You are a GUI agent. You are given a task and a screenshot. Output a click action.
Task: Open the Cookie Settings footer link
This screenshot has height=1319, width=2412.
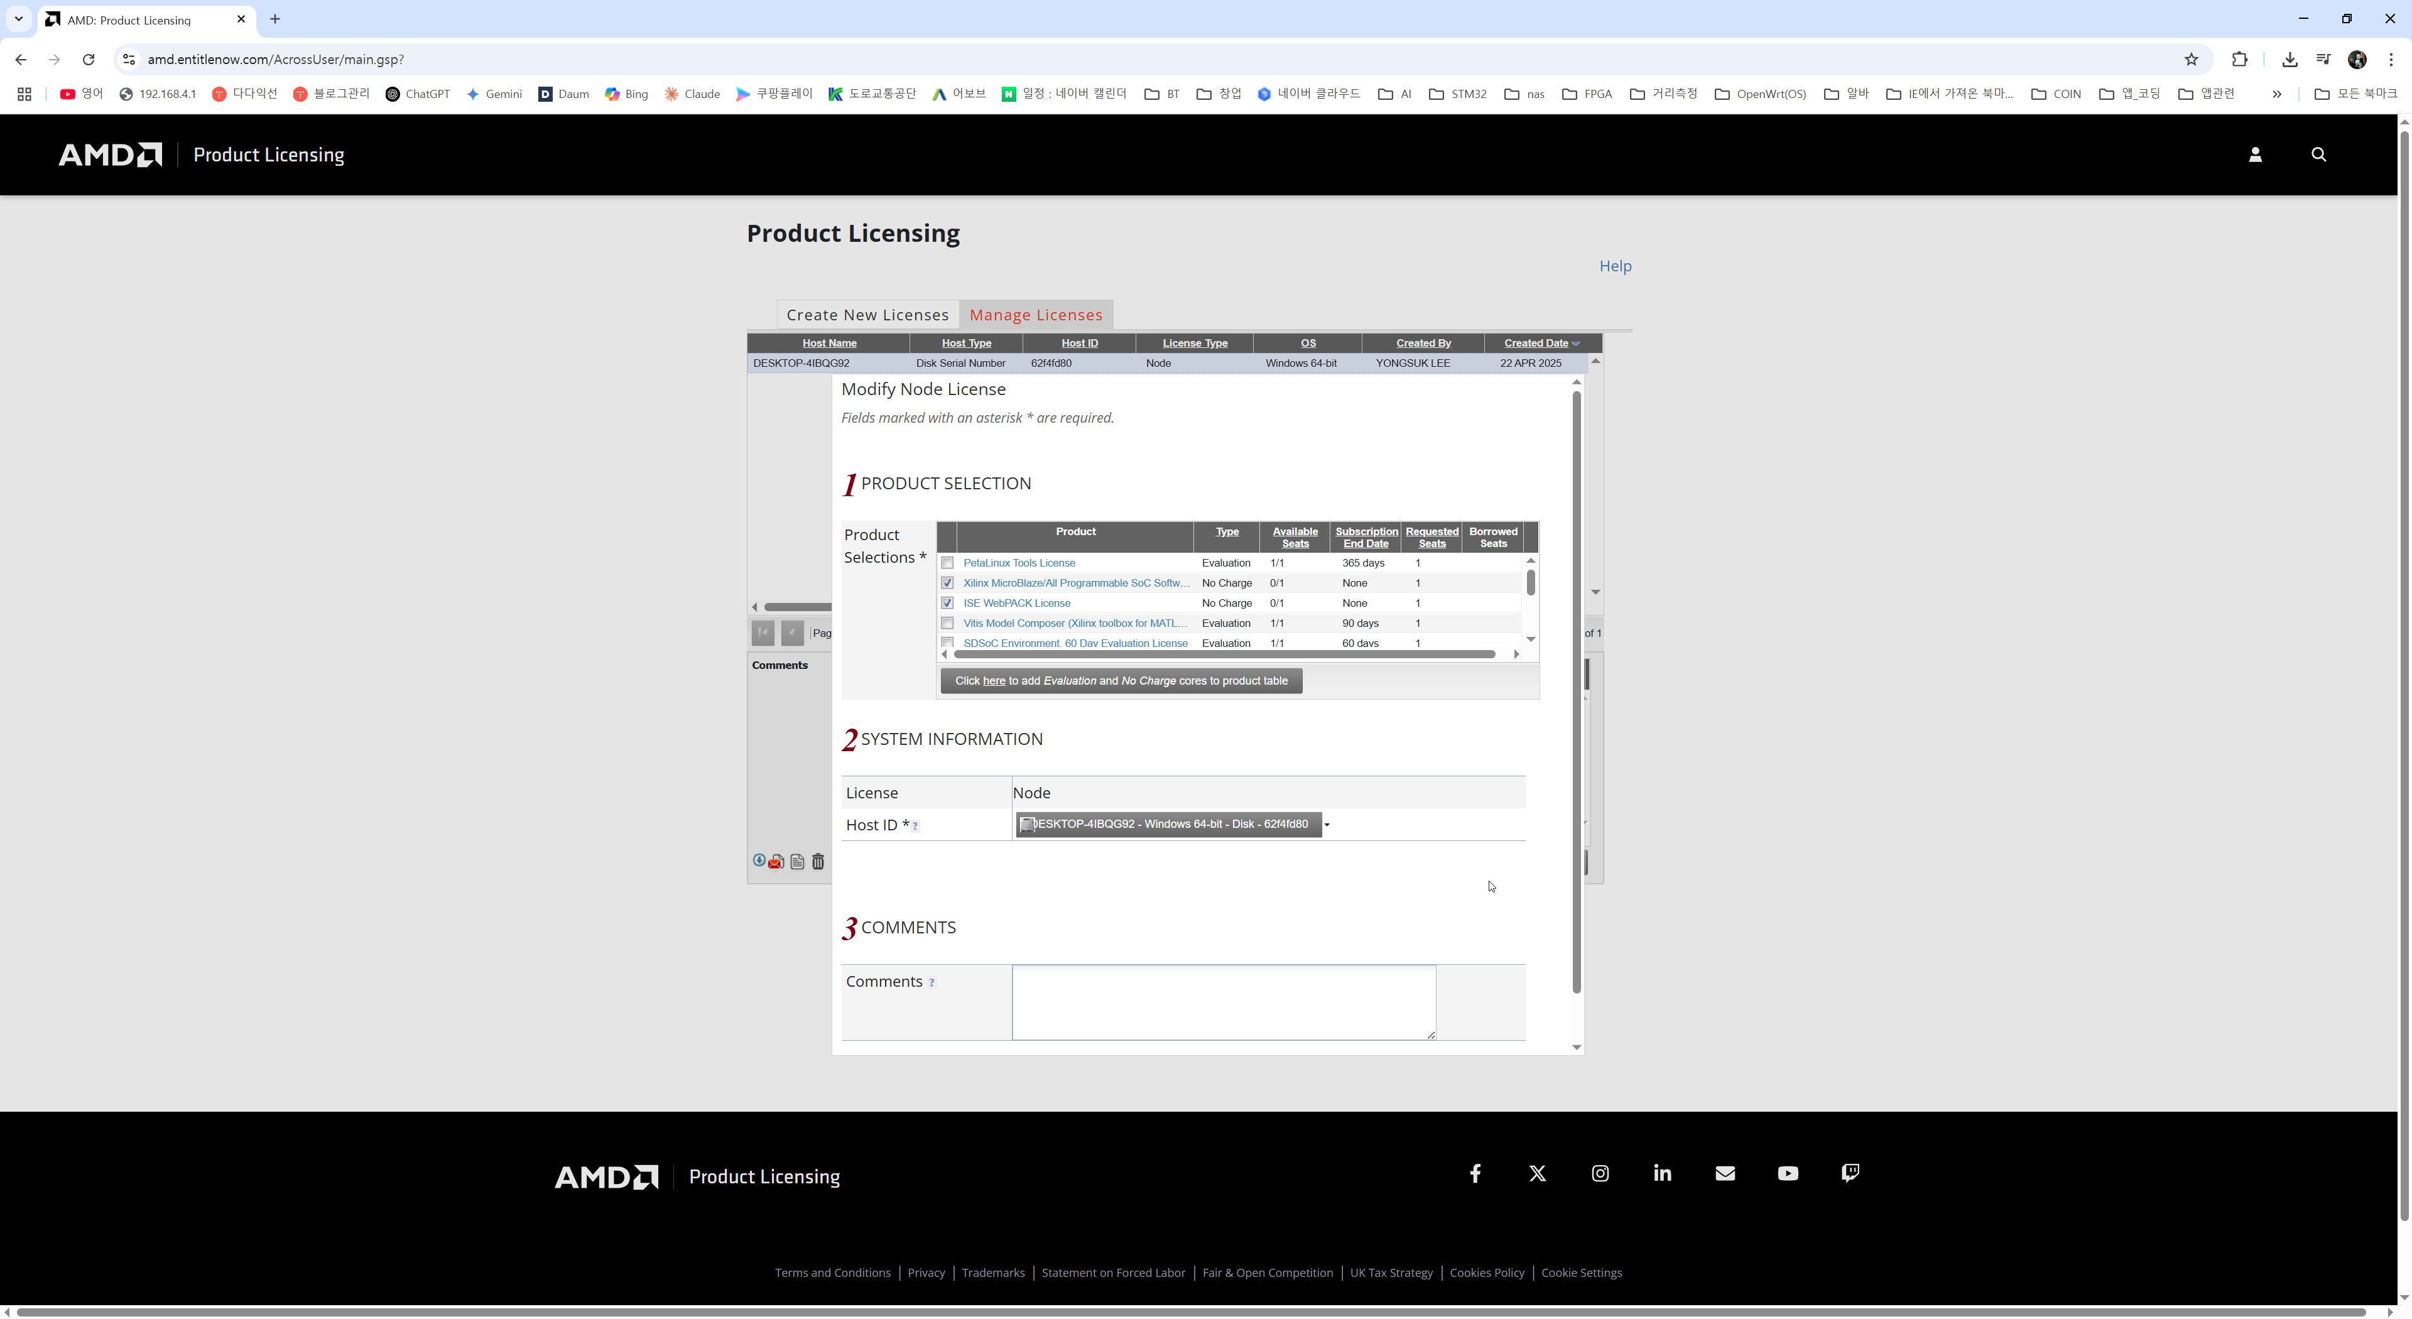pos(1582,1273)
